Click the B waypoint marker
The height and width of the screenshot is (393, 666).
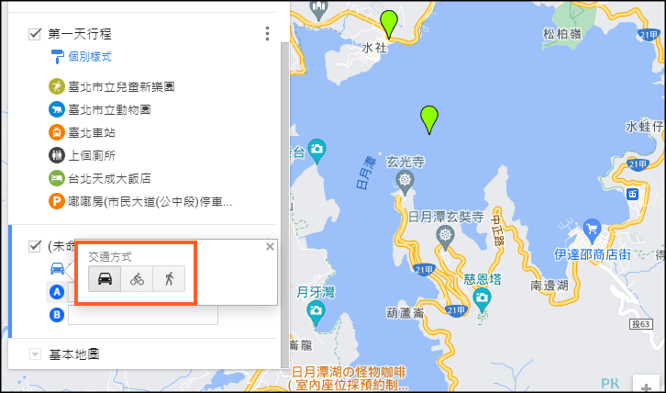(57, 315)
